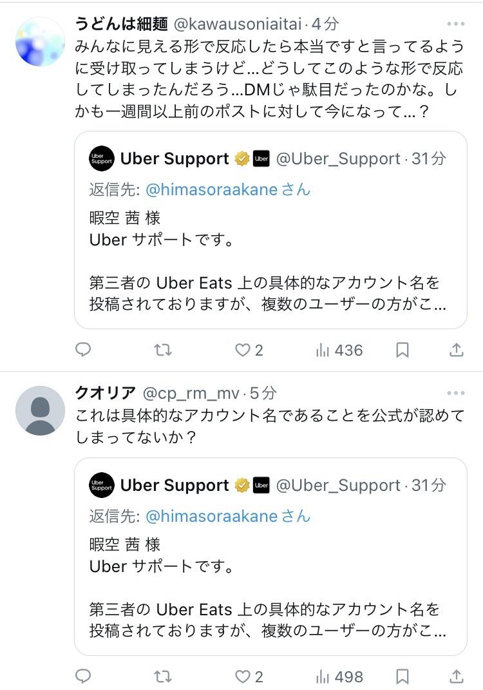This screenshot has width=483, height=690.
Task: Like the post by クオリア
Action: (243, 676)
